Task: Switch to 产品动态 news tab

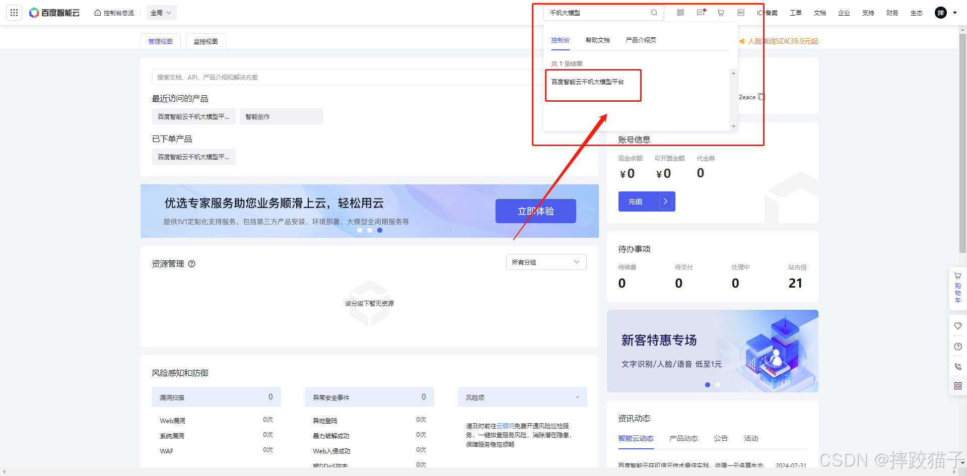Action: coord(683,438)
